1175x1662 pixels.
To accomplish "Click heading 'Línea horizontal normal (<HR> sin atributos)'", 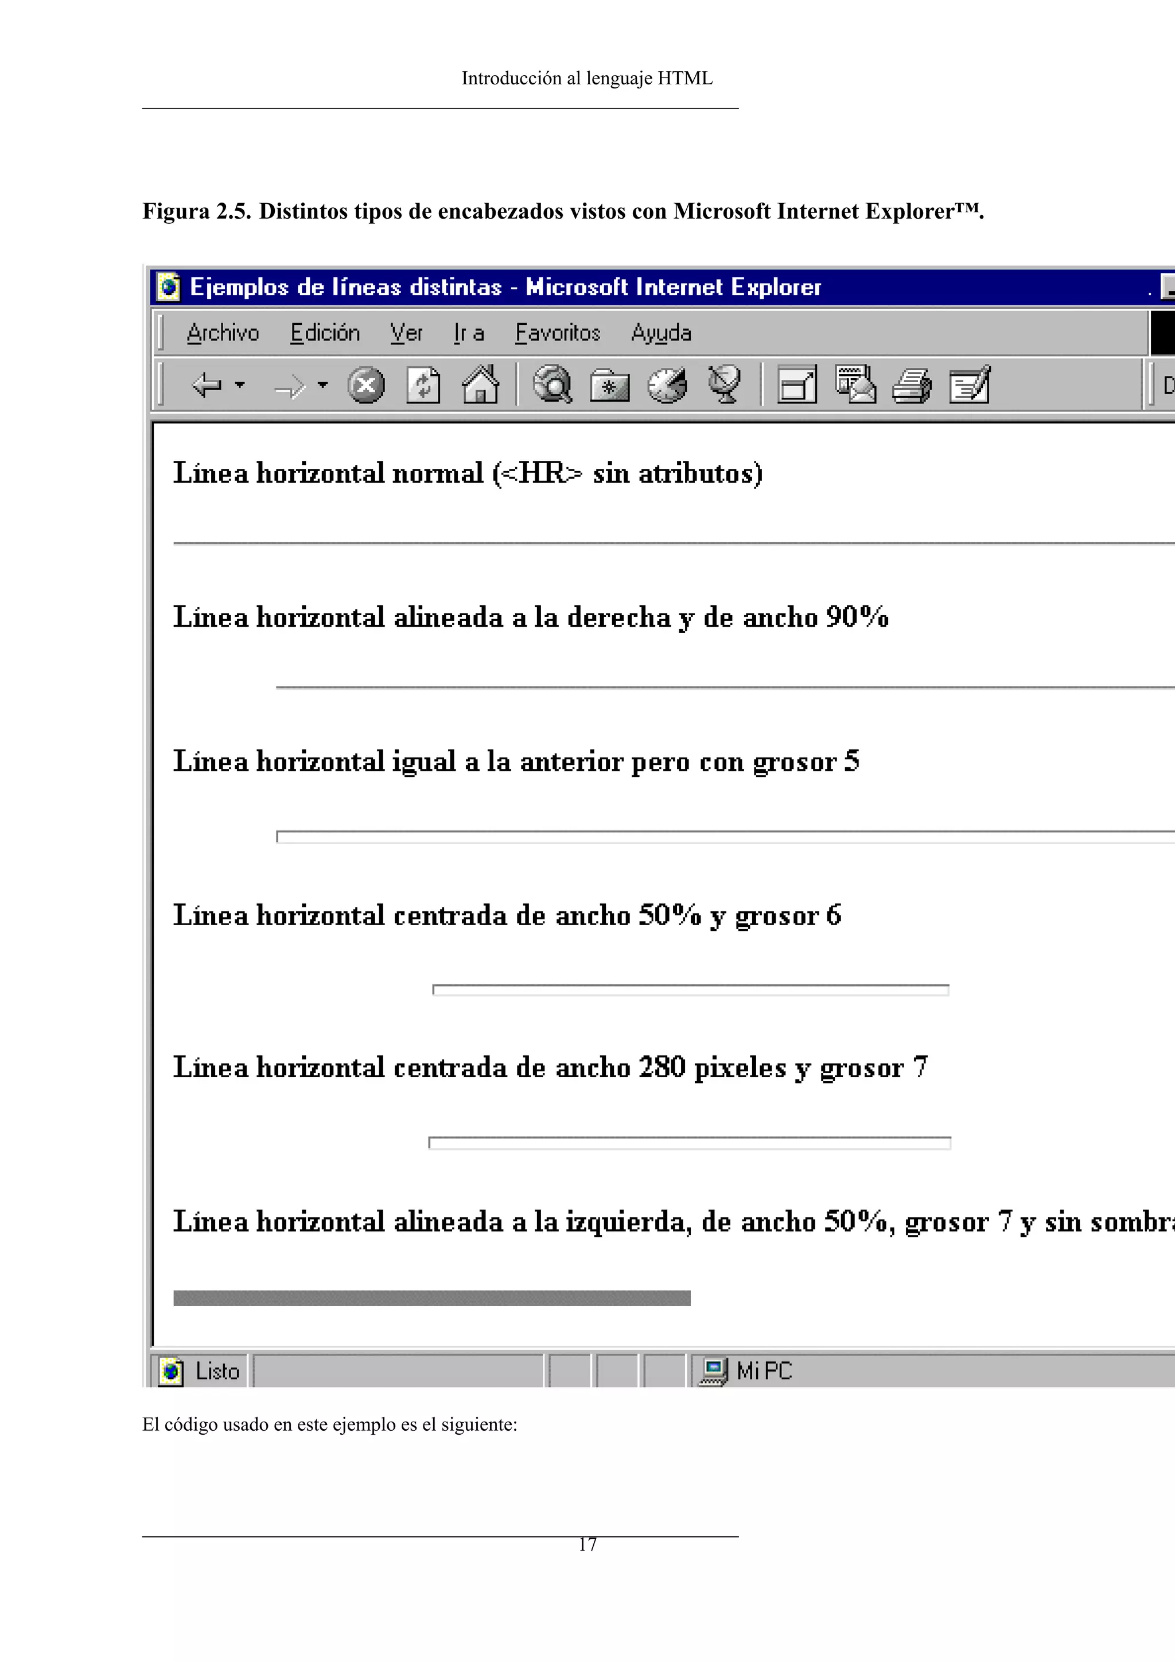I will 468,473.
